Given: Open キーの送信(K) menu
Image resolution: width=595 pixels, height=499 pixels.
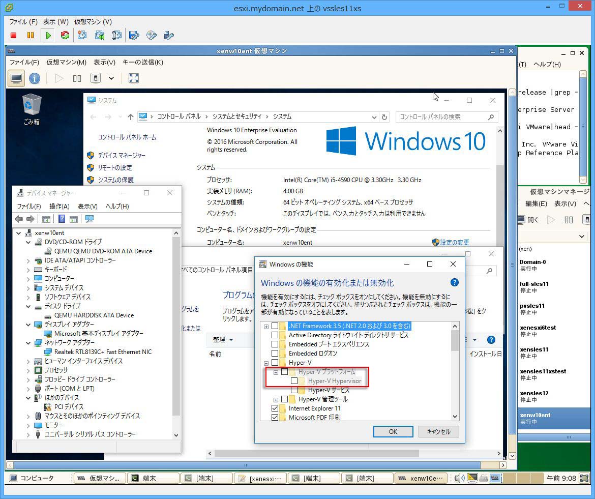Looking at the screenshot, I should pos(143,62).
